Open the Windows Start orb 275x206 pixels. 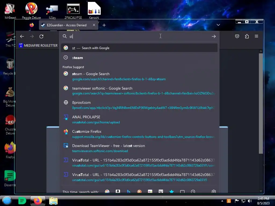(x=7, y=201)
